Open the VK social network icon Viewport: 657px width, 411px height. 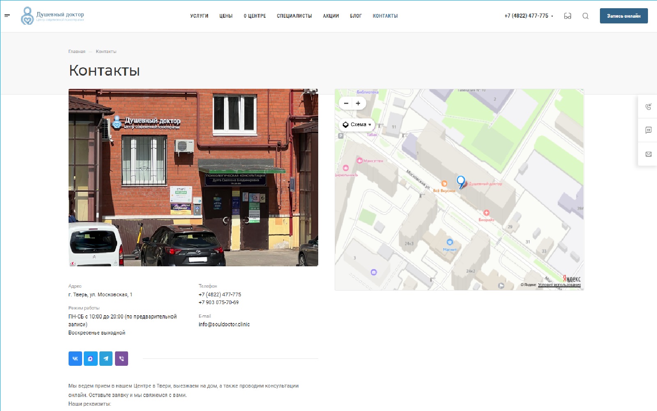tap(75, 358)
